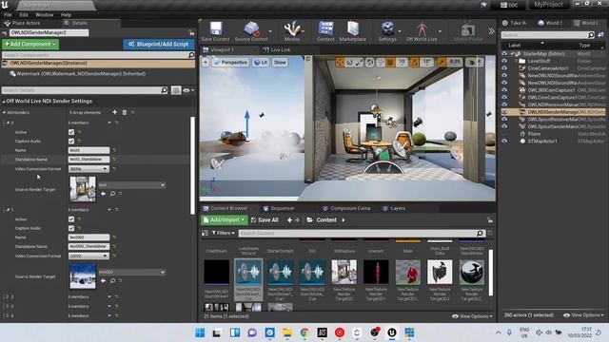The height and width of the screenshot is (342, 609).
Task: Toggle the viewport grid snapping icon
Action: (391, 62)
